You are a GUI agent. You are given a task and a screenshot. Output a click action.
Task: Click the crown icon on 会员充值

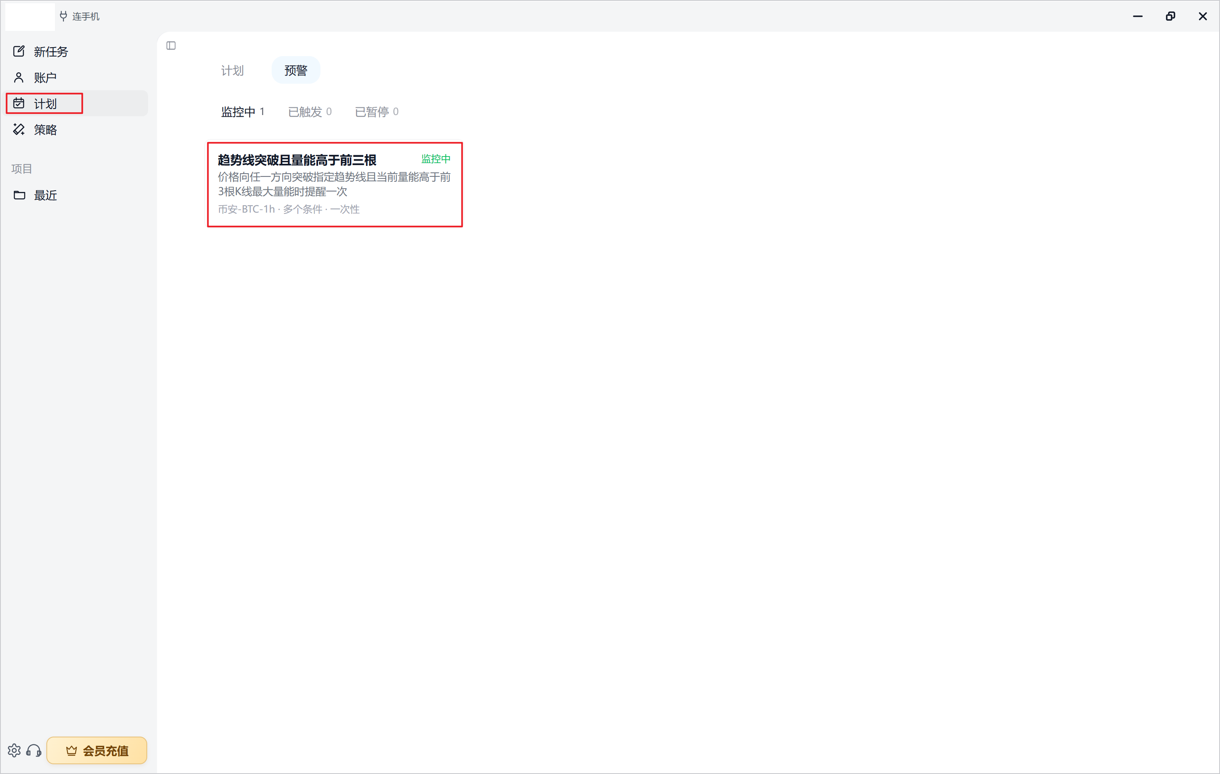pyautogui.click(x=72, y=751)
